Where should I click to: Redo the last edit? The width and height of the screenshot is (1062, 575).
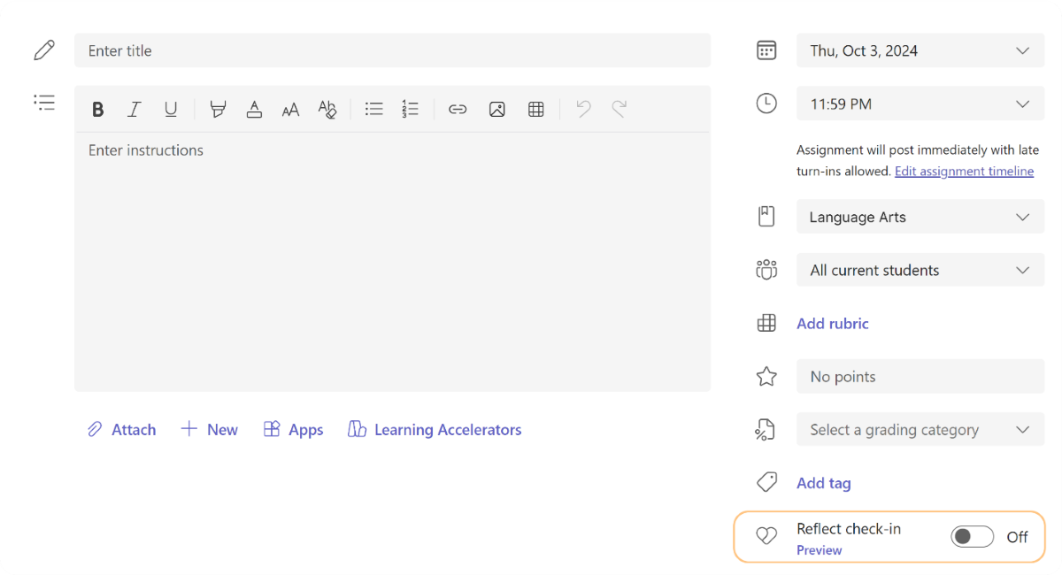619,109
